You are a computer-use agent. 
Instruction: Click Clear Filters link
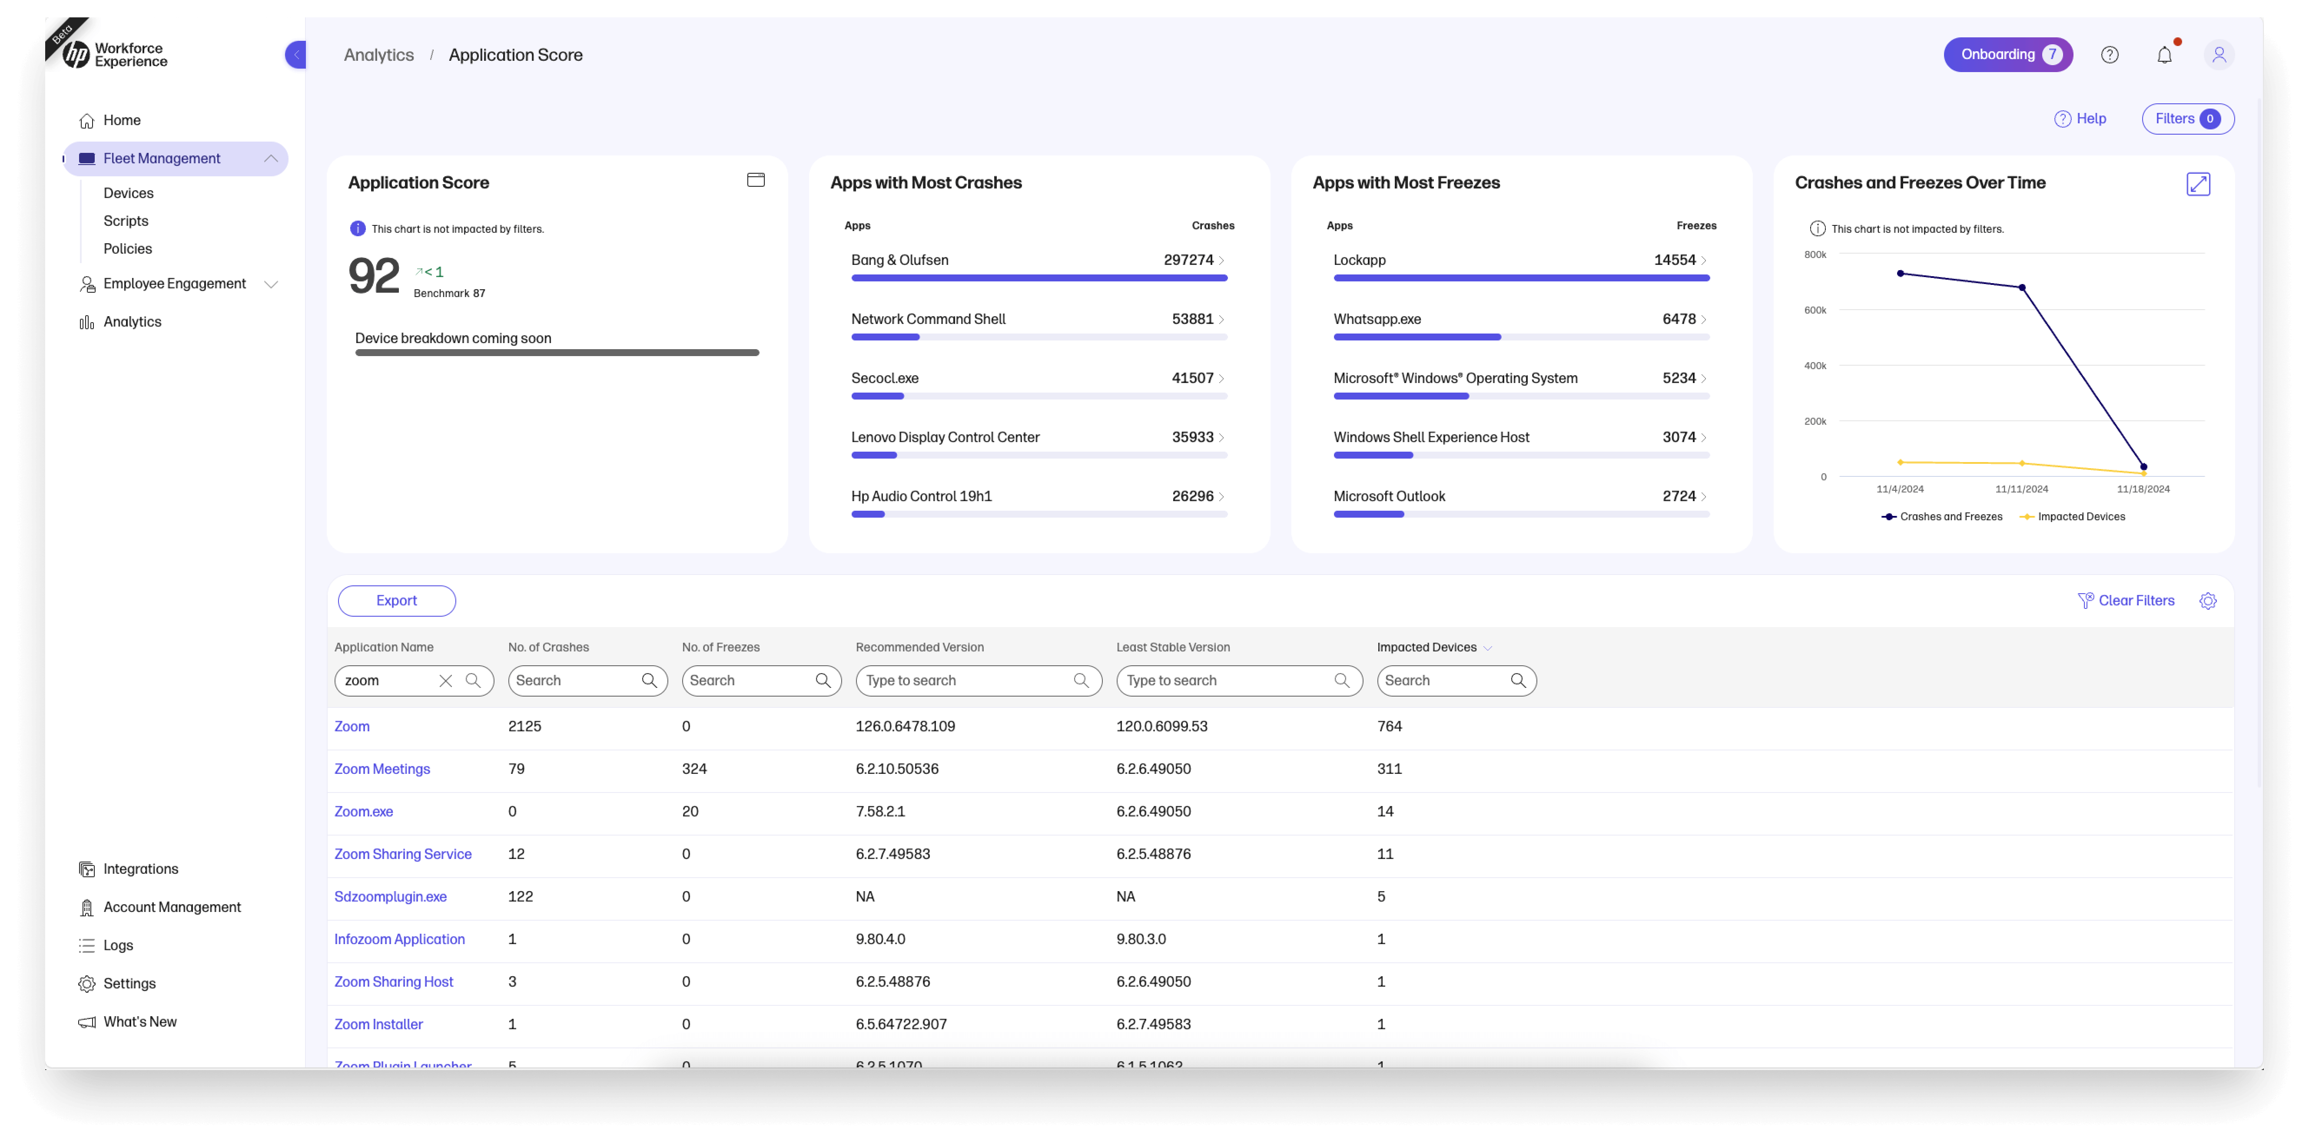click(x=2126, y=601)
